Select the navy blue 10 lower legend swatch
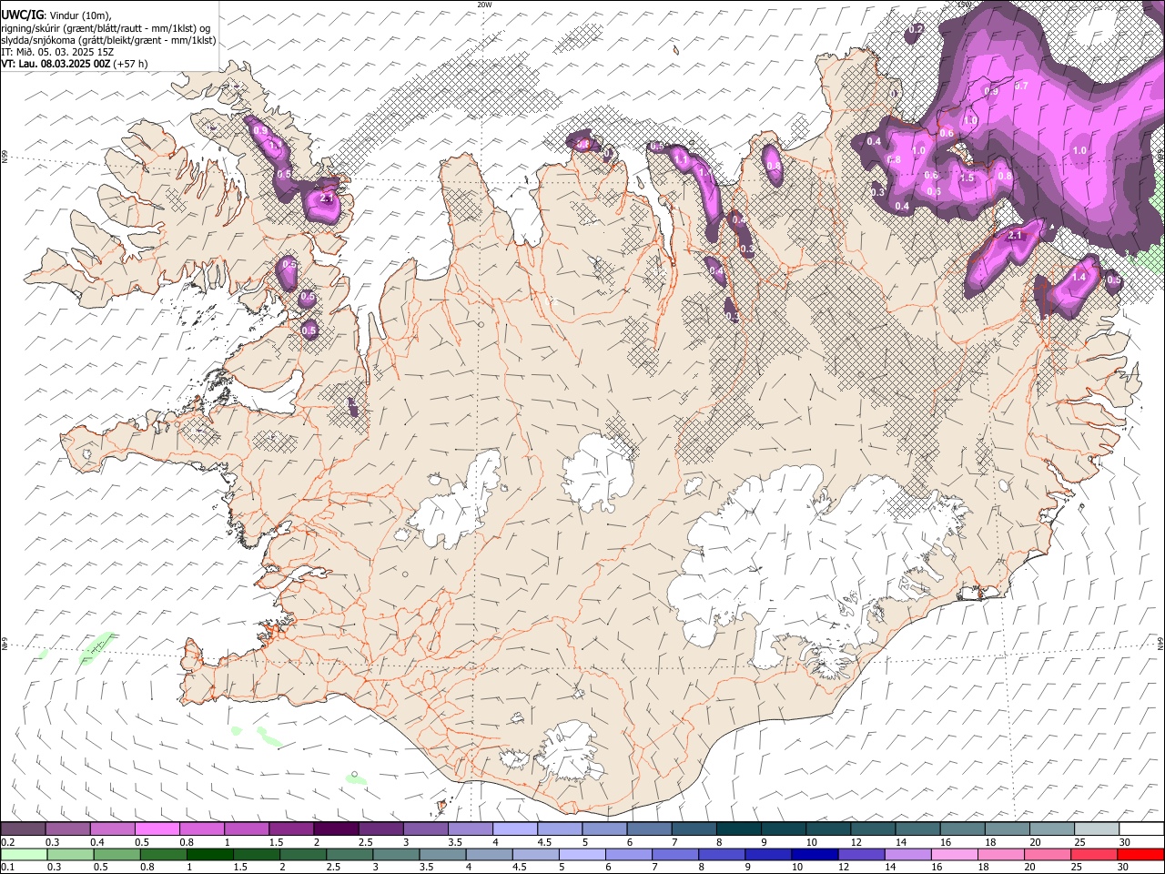The height and width of the screenshot is (874, 1165). 815,854
